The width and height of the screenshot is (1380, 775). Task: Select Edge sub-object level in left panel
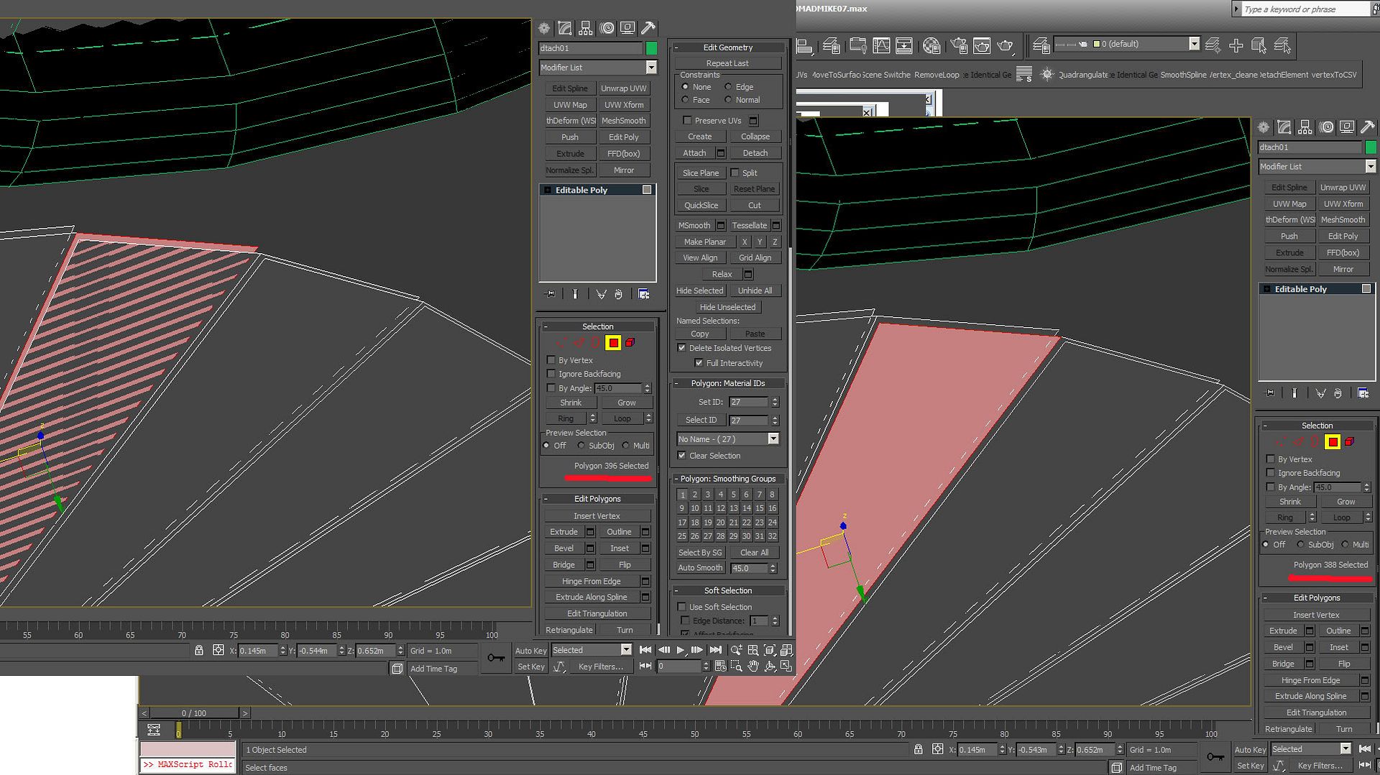click(x=579, y=343)
